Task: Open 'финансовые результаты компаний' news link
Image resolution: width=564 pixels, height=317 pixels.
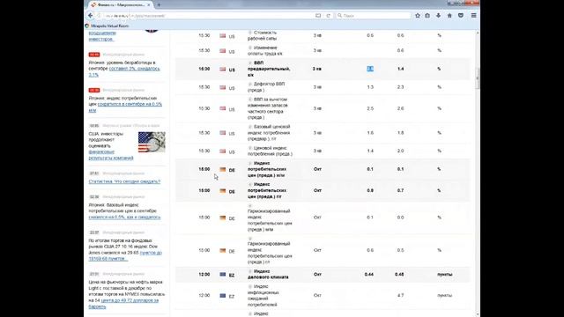Action: point(111,155)
